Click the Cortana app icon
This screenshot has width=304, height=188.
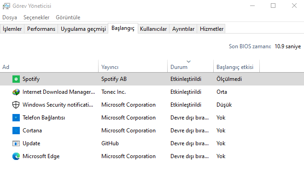coord(16,131)
